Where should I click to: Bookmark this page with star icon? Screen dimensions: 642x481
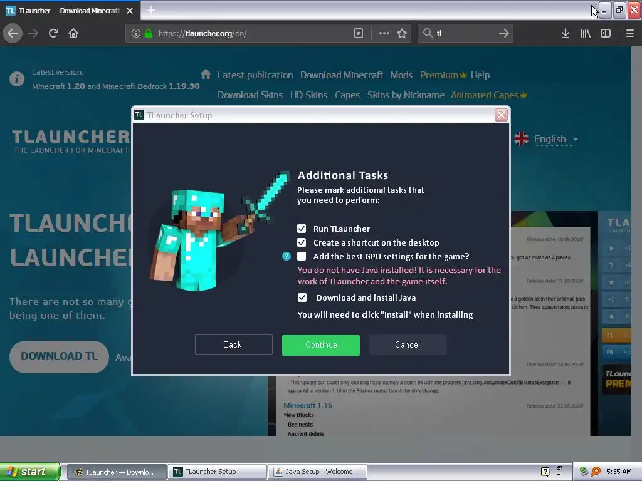[x=402, y=33]
